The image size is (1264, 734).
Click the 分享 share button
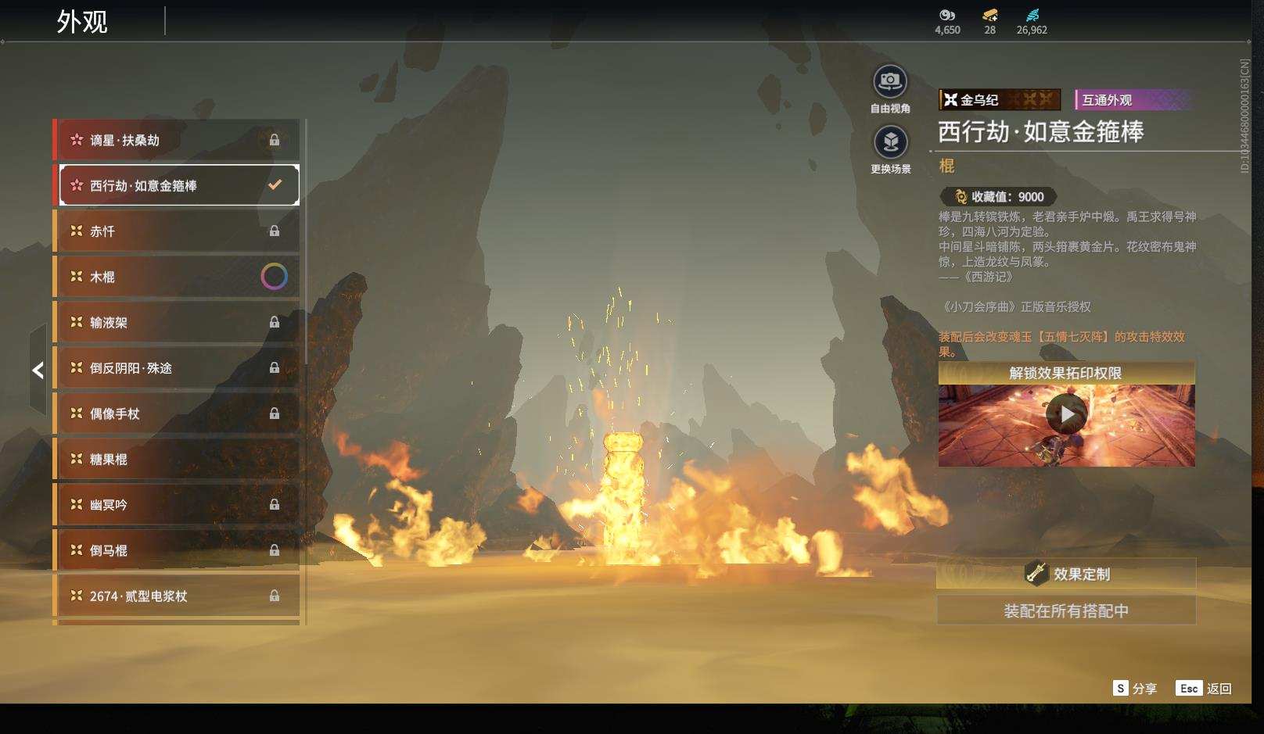[x=1135, y=689]
